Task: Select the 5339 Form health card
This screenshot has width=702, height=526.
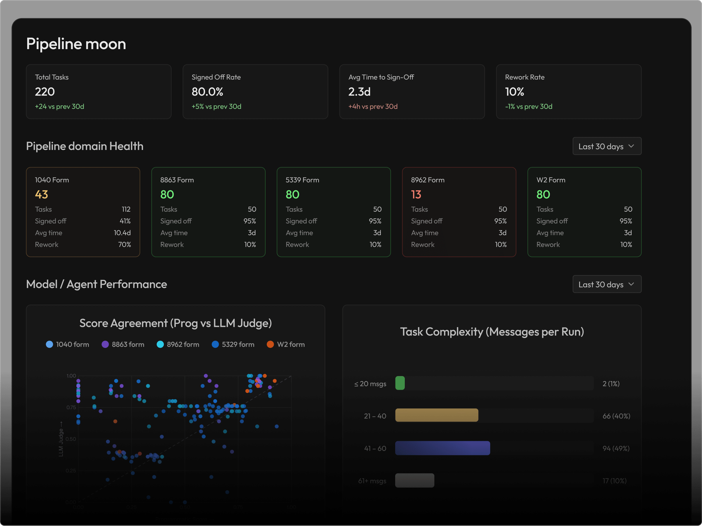Action: click(333, 212)
